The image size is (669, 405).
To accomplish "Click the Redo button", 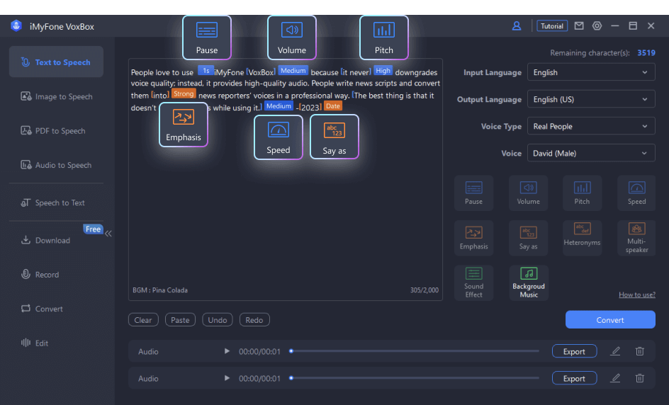I will click(254, 320).
